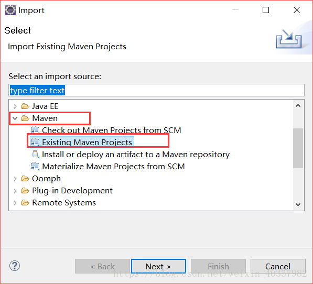Select the Java EE label

(45, 106)
